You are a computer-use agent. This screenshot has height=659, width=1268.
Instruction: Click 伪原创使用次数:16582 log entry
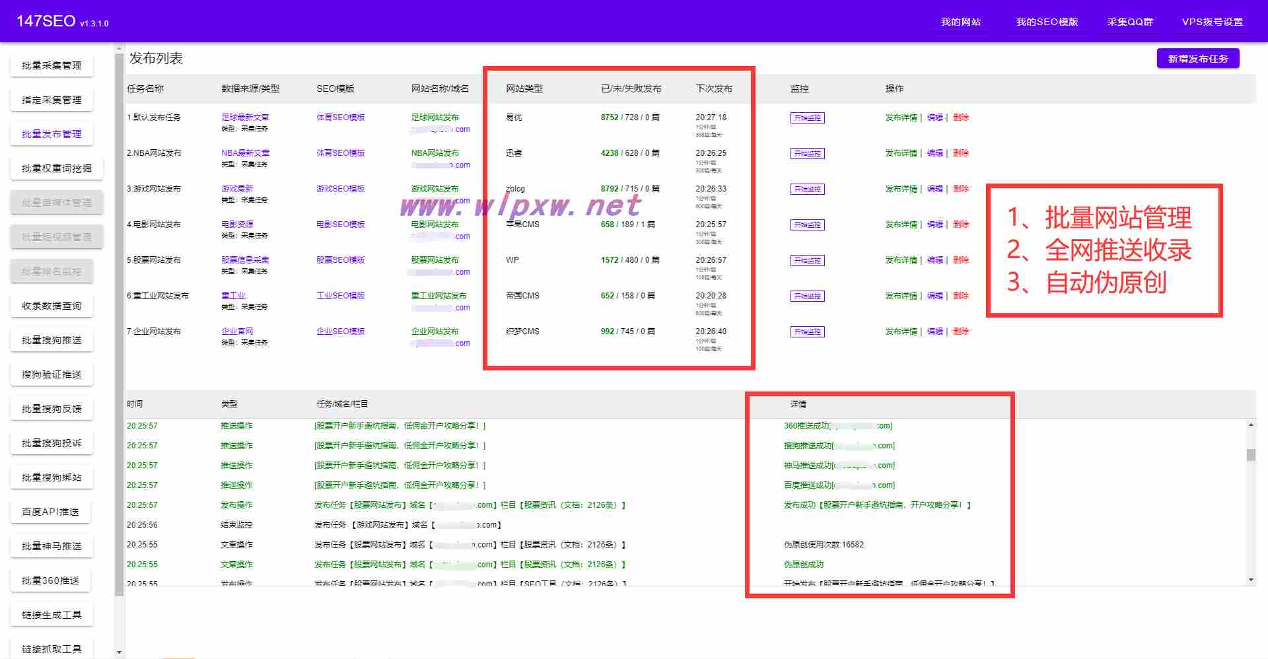[x=824, y=545]
